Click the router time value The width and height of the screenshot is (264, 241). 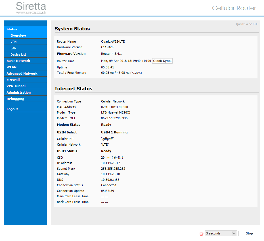(x=126, y=61)
